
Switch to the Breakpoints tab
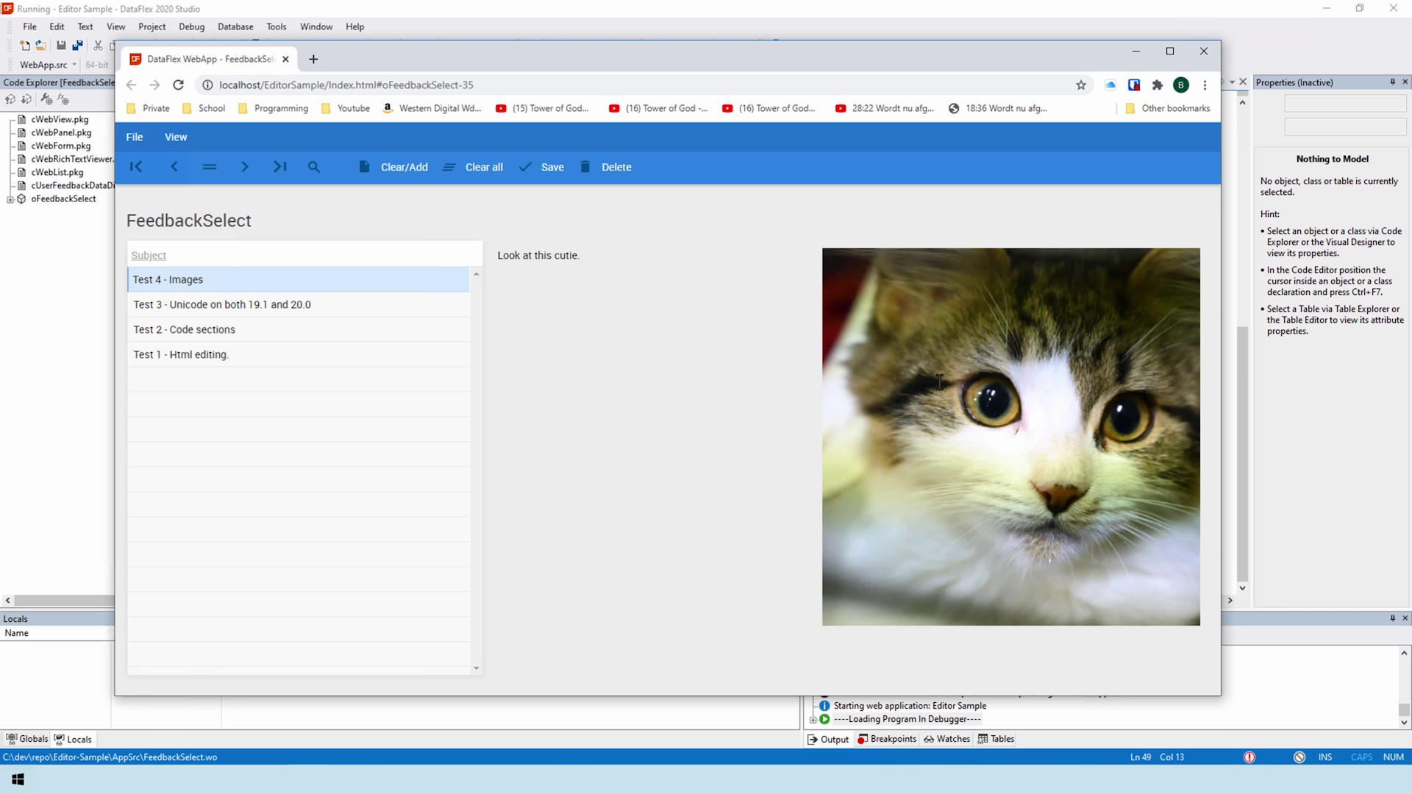887,739
